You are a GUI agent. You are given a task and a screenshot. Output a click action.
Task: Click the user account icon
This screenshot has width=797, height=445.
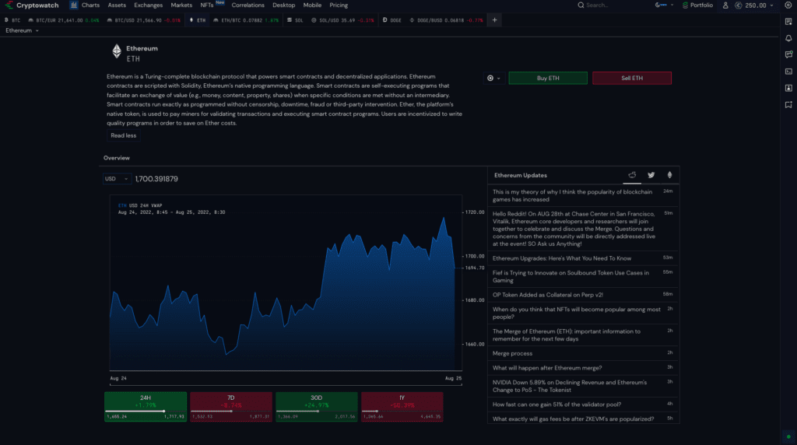click(x=725, y=5)
